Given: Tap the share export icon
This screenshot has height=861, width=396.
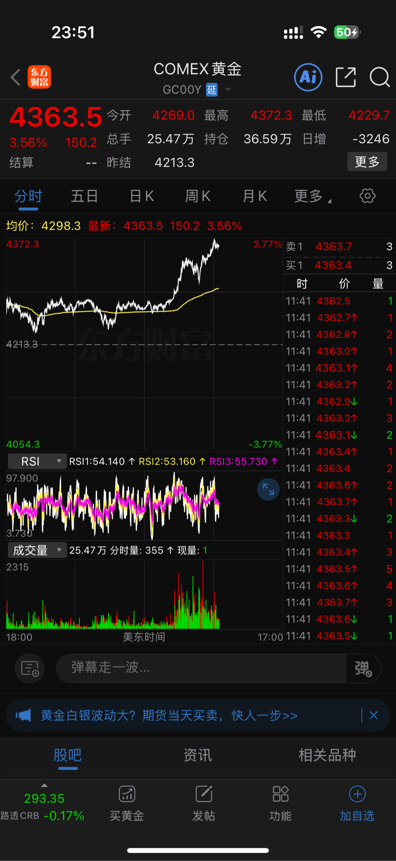Looking at the screenshot, I should point(345,77).
